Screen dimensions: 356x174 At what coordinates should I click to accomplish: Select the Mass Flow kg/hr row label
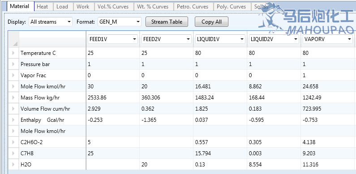[40, 98]
